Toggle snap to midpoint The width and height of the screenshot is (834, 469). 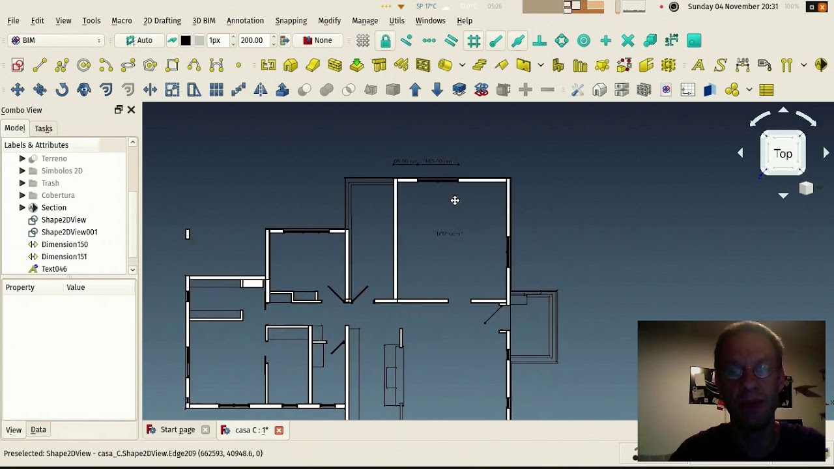pyautogui.click(x=518, y=40)
